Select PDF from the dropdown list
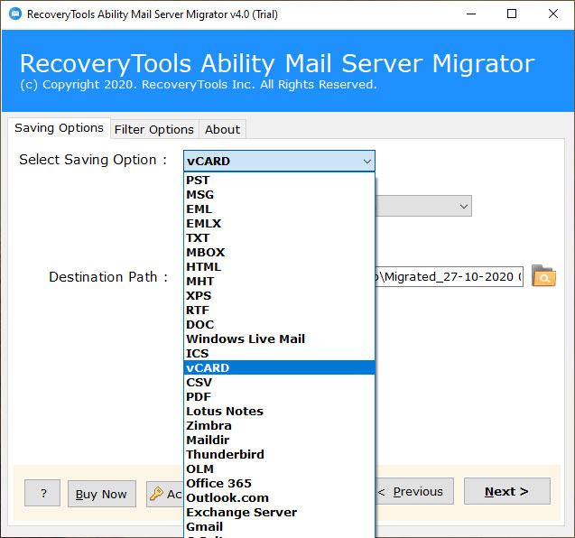 tap(279, 396)
